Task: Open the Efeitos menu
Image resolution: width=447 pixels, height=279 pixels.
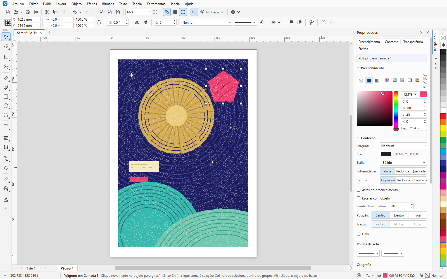Action: [x=92, y=4]
